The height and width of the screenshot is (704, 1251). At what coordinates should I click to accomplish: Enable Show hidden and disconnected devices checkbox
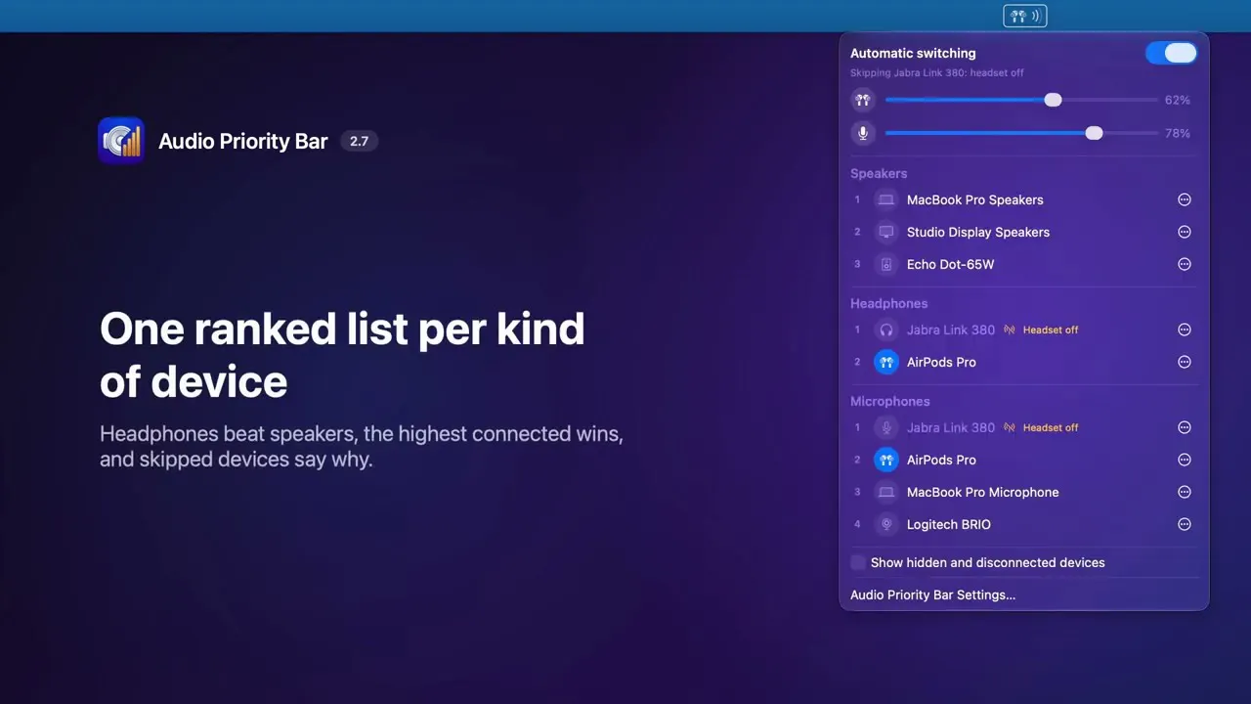tap(858, 562)
